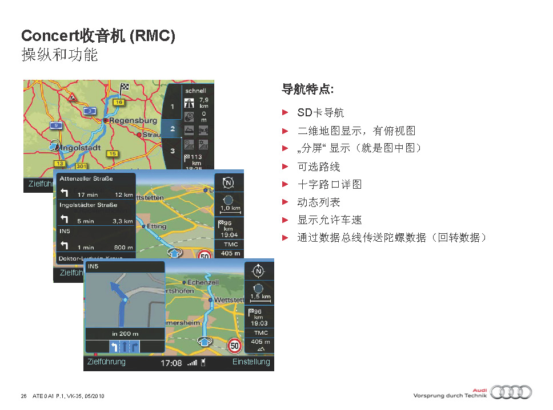Click the TMC button above 405 m in junction view

pos(261,332)
